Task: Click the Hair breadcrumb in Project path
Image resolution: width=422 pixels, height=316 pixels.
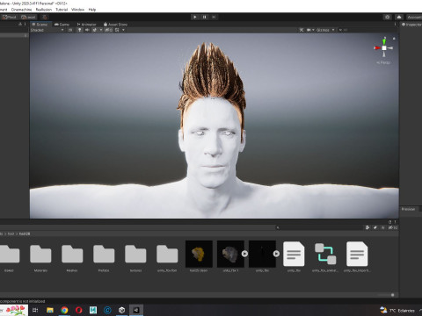Action: coord(11,233)
